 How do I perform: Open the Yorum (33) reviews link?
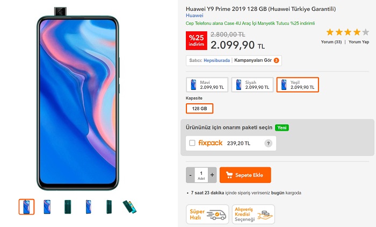click(x=331, y=42)
